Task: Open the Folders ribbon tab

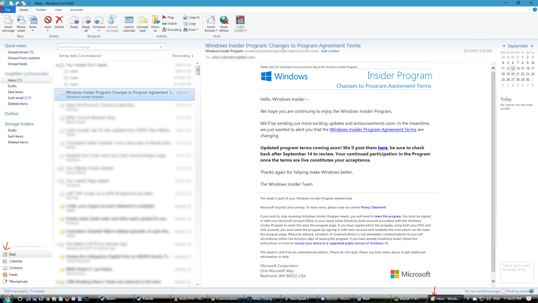Action: tap(41, 10)
